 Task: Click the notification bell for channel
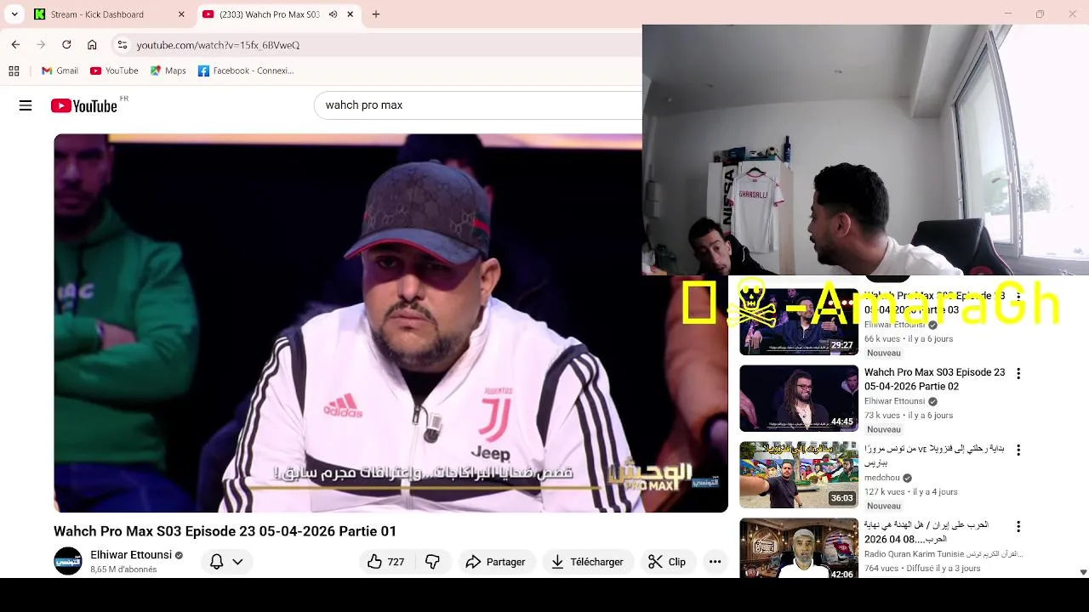(216, 562)
